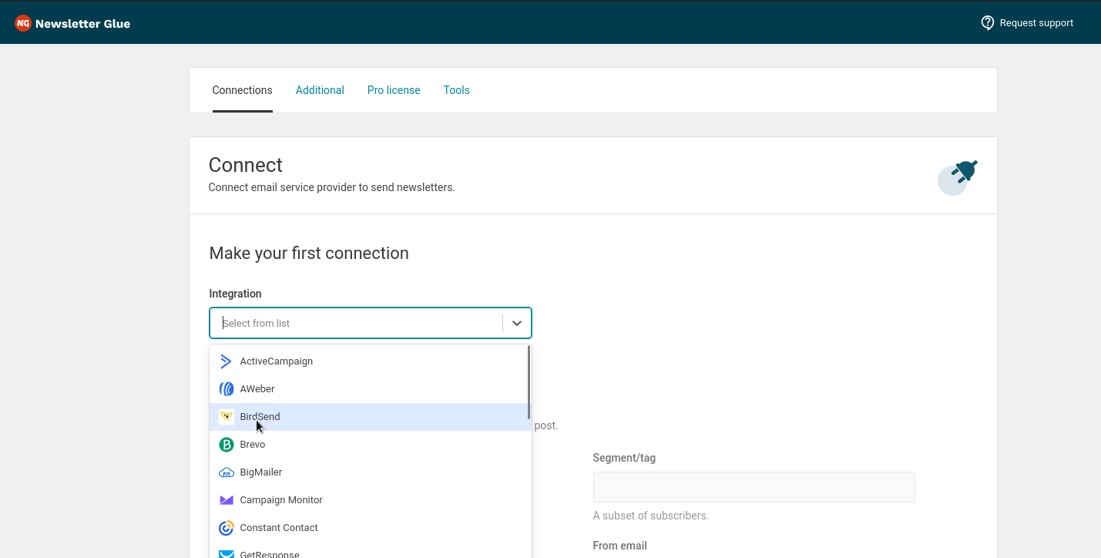Click the Connect section heading
This screenshot has height=558, width=1101.
(x=246, y=165)
